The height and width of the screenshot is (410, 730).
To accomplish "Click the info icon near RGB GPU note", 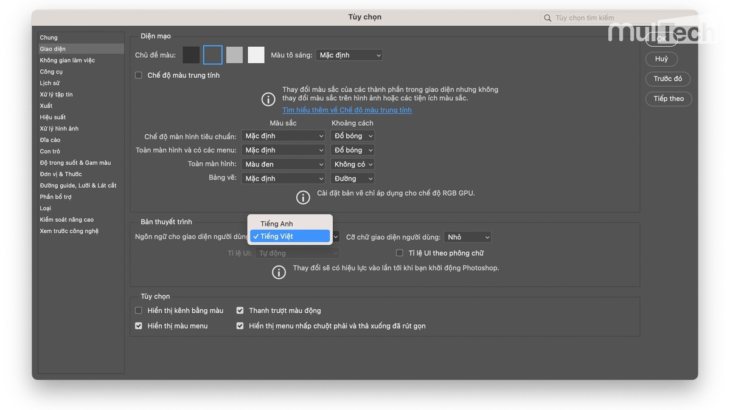I will (x=304, y=197).
